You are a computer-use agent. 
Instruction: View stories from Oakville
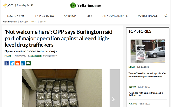[43, 22]
